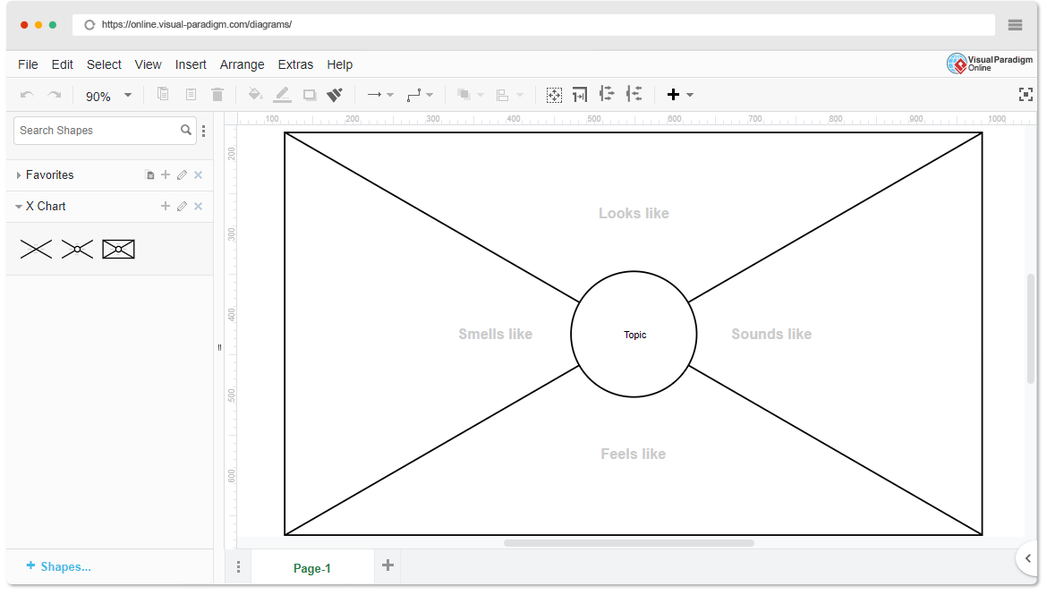
Task: Open the connector arrow style dropdown
Action: (391, 95)
